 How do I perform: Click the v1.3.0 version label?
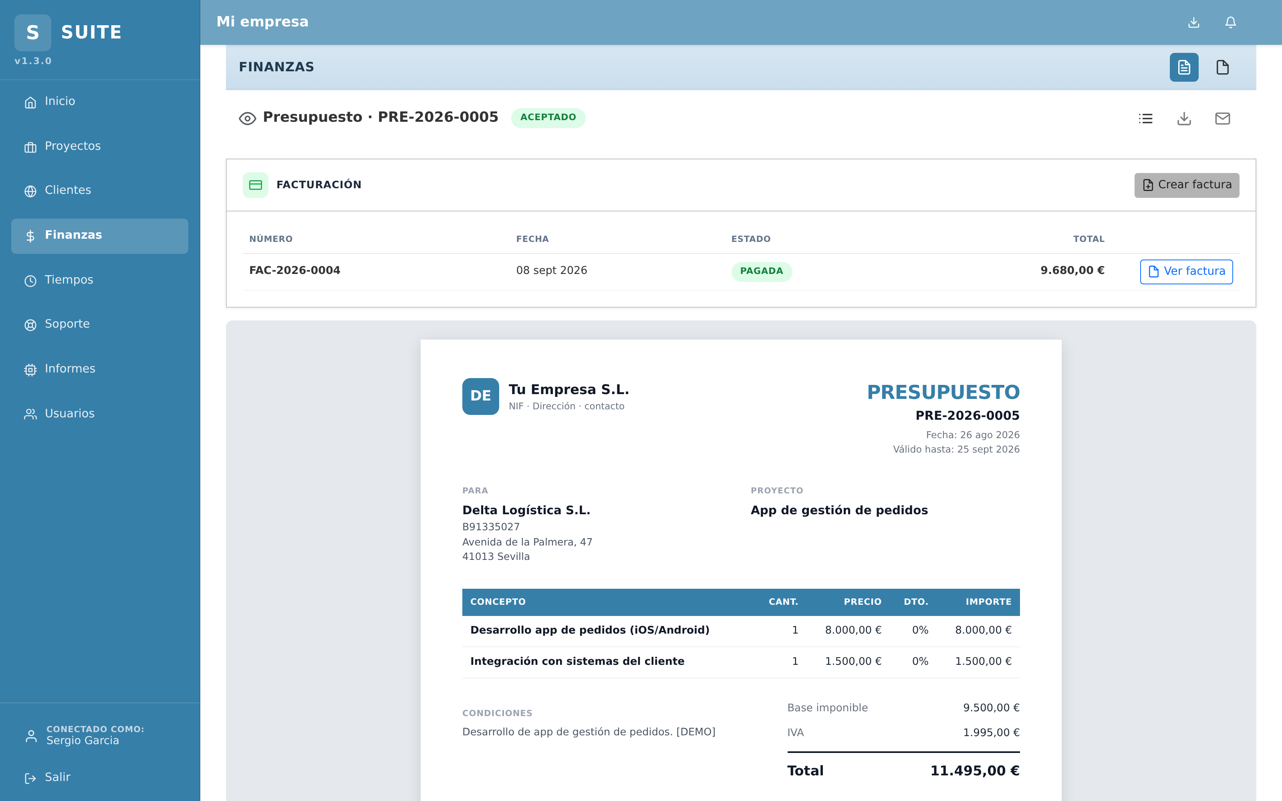tap(33, 61)
